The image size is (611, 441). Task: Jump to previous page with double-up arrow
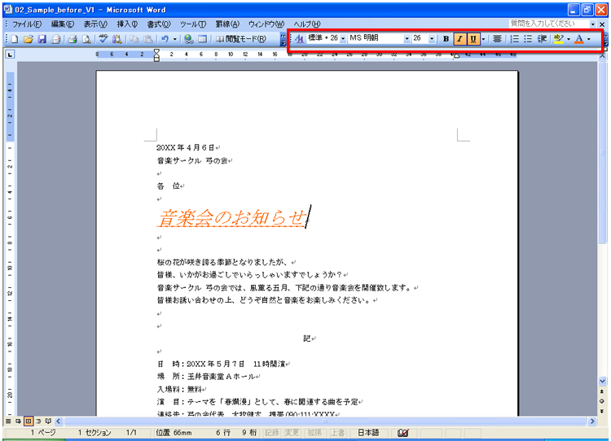click(602, 391)
